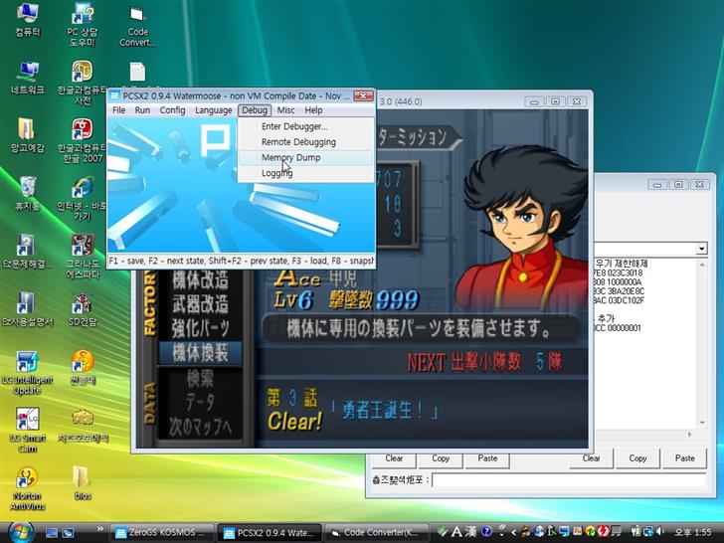Click the volume speaker tray icon
724x543 pixels.
click(x=660, y=532)
